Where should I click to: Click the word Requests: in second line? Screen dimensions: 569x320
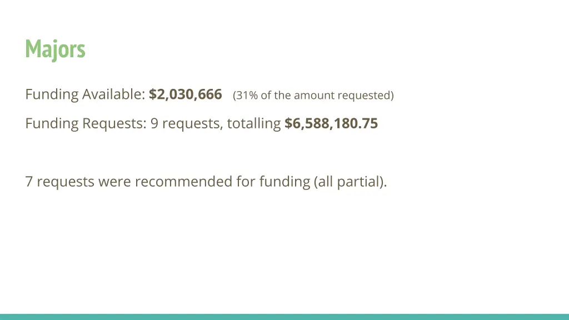114,124
